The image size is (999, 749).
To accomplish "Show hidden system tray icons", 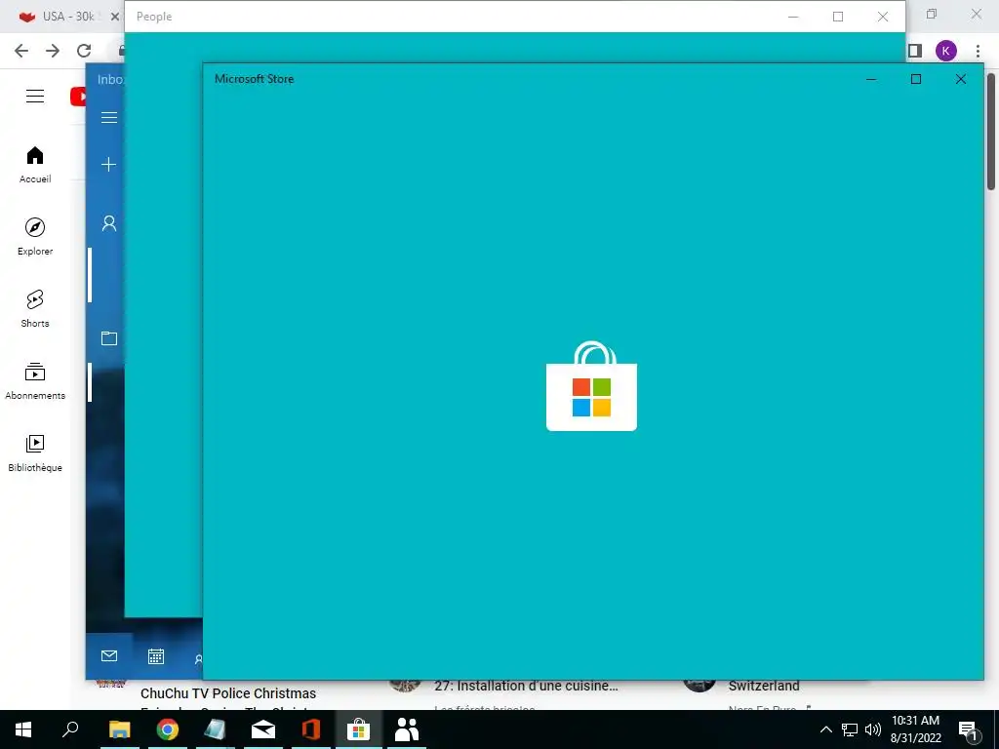I will click(x=825, y=729).
